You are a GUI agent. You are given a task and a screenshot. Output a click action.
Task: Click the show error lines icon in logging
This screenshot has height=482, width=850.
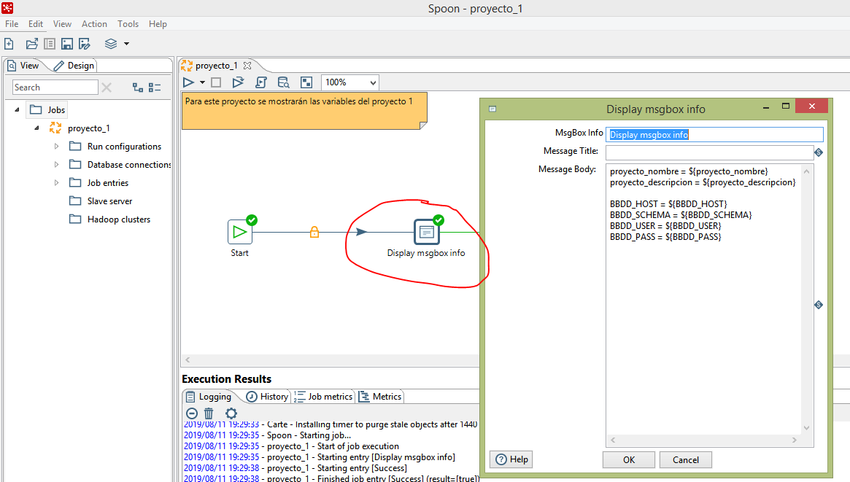[191, 413]
